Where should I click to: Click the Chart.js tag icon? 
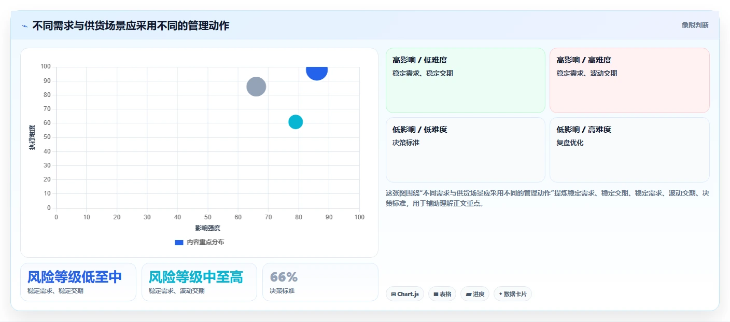(394, 295)
